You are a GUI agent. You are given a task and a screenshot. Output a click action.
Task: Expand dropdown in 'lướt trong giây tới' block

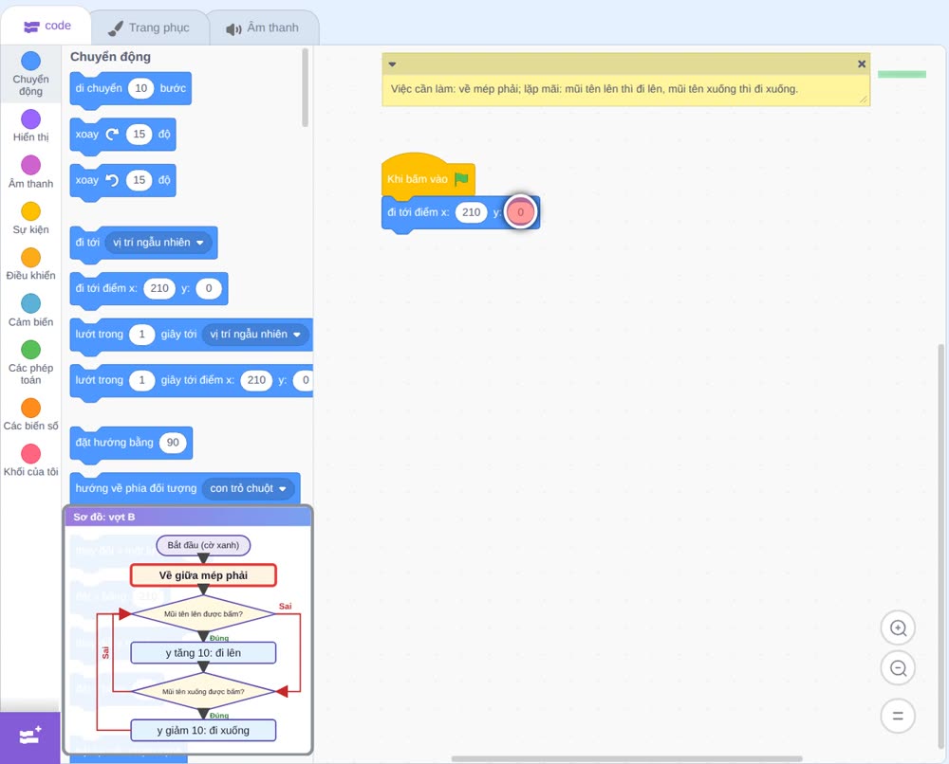point(254,335)
